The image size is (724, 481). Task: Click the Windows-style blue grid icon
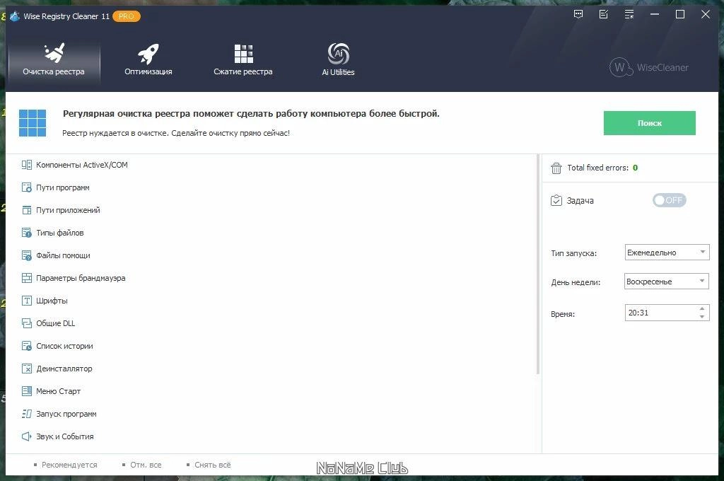(33, 123)
